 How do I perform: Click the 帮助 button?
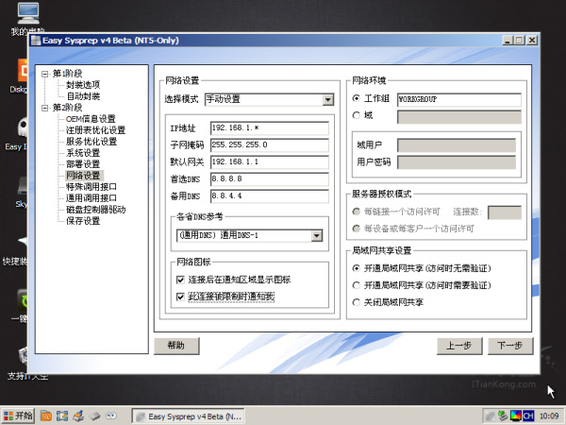176,346
